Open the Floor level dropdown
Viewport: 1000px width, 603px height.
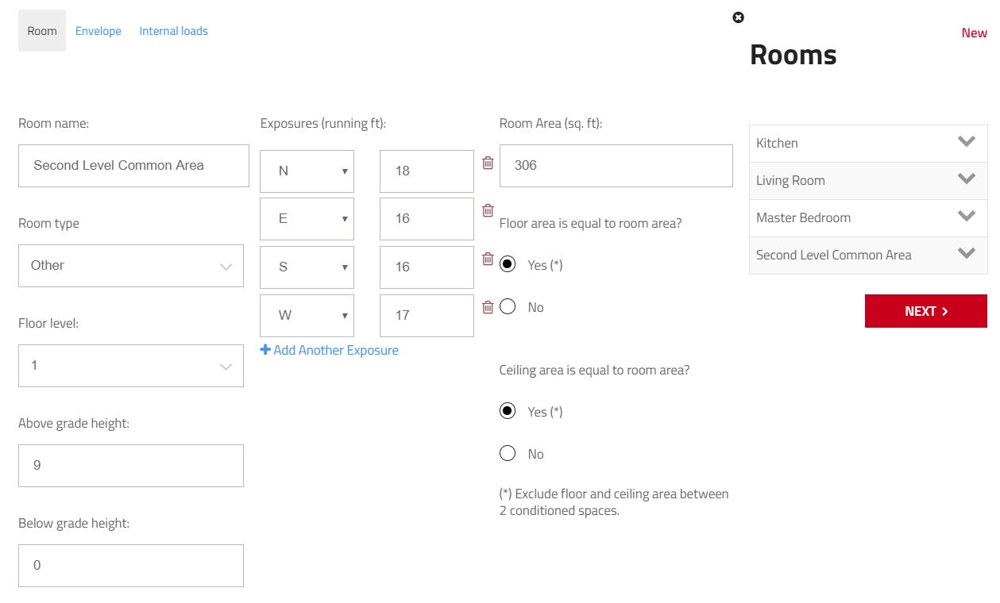[131, 366]
